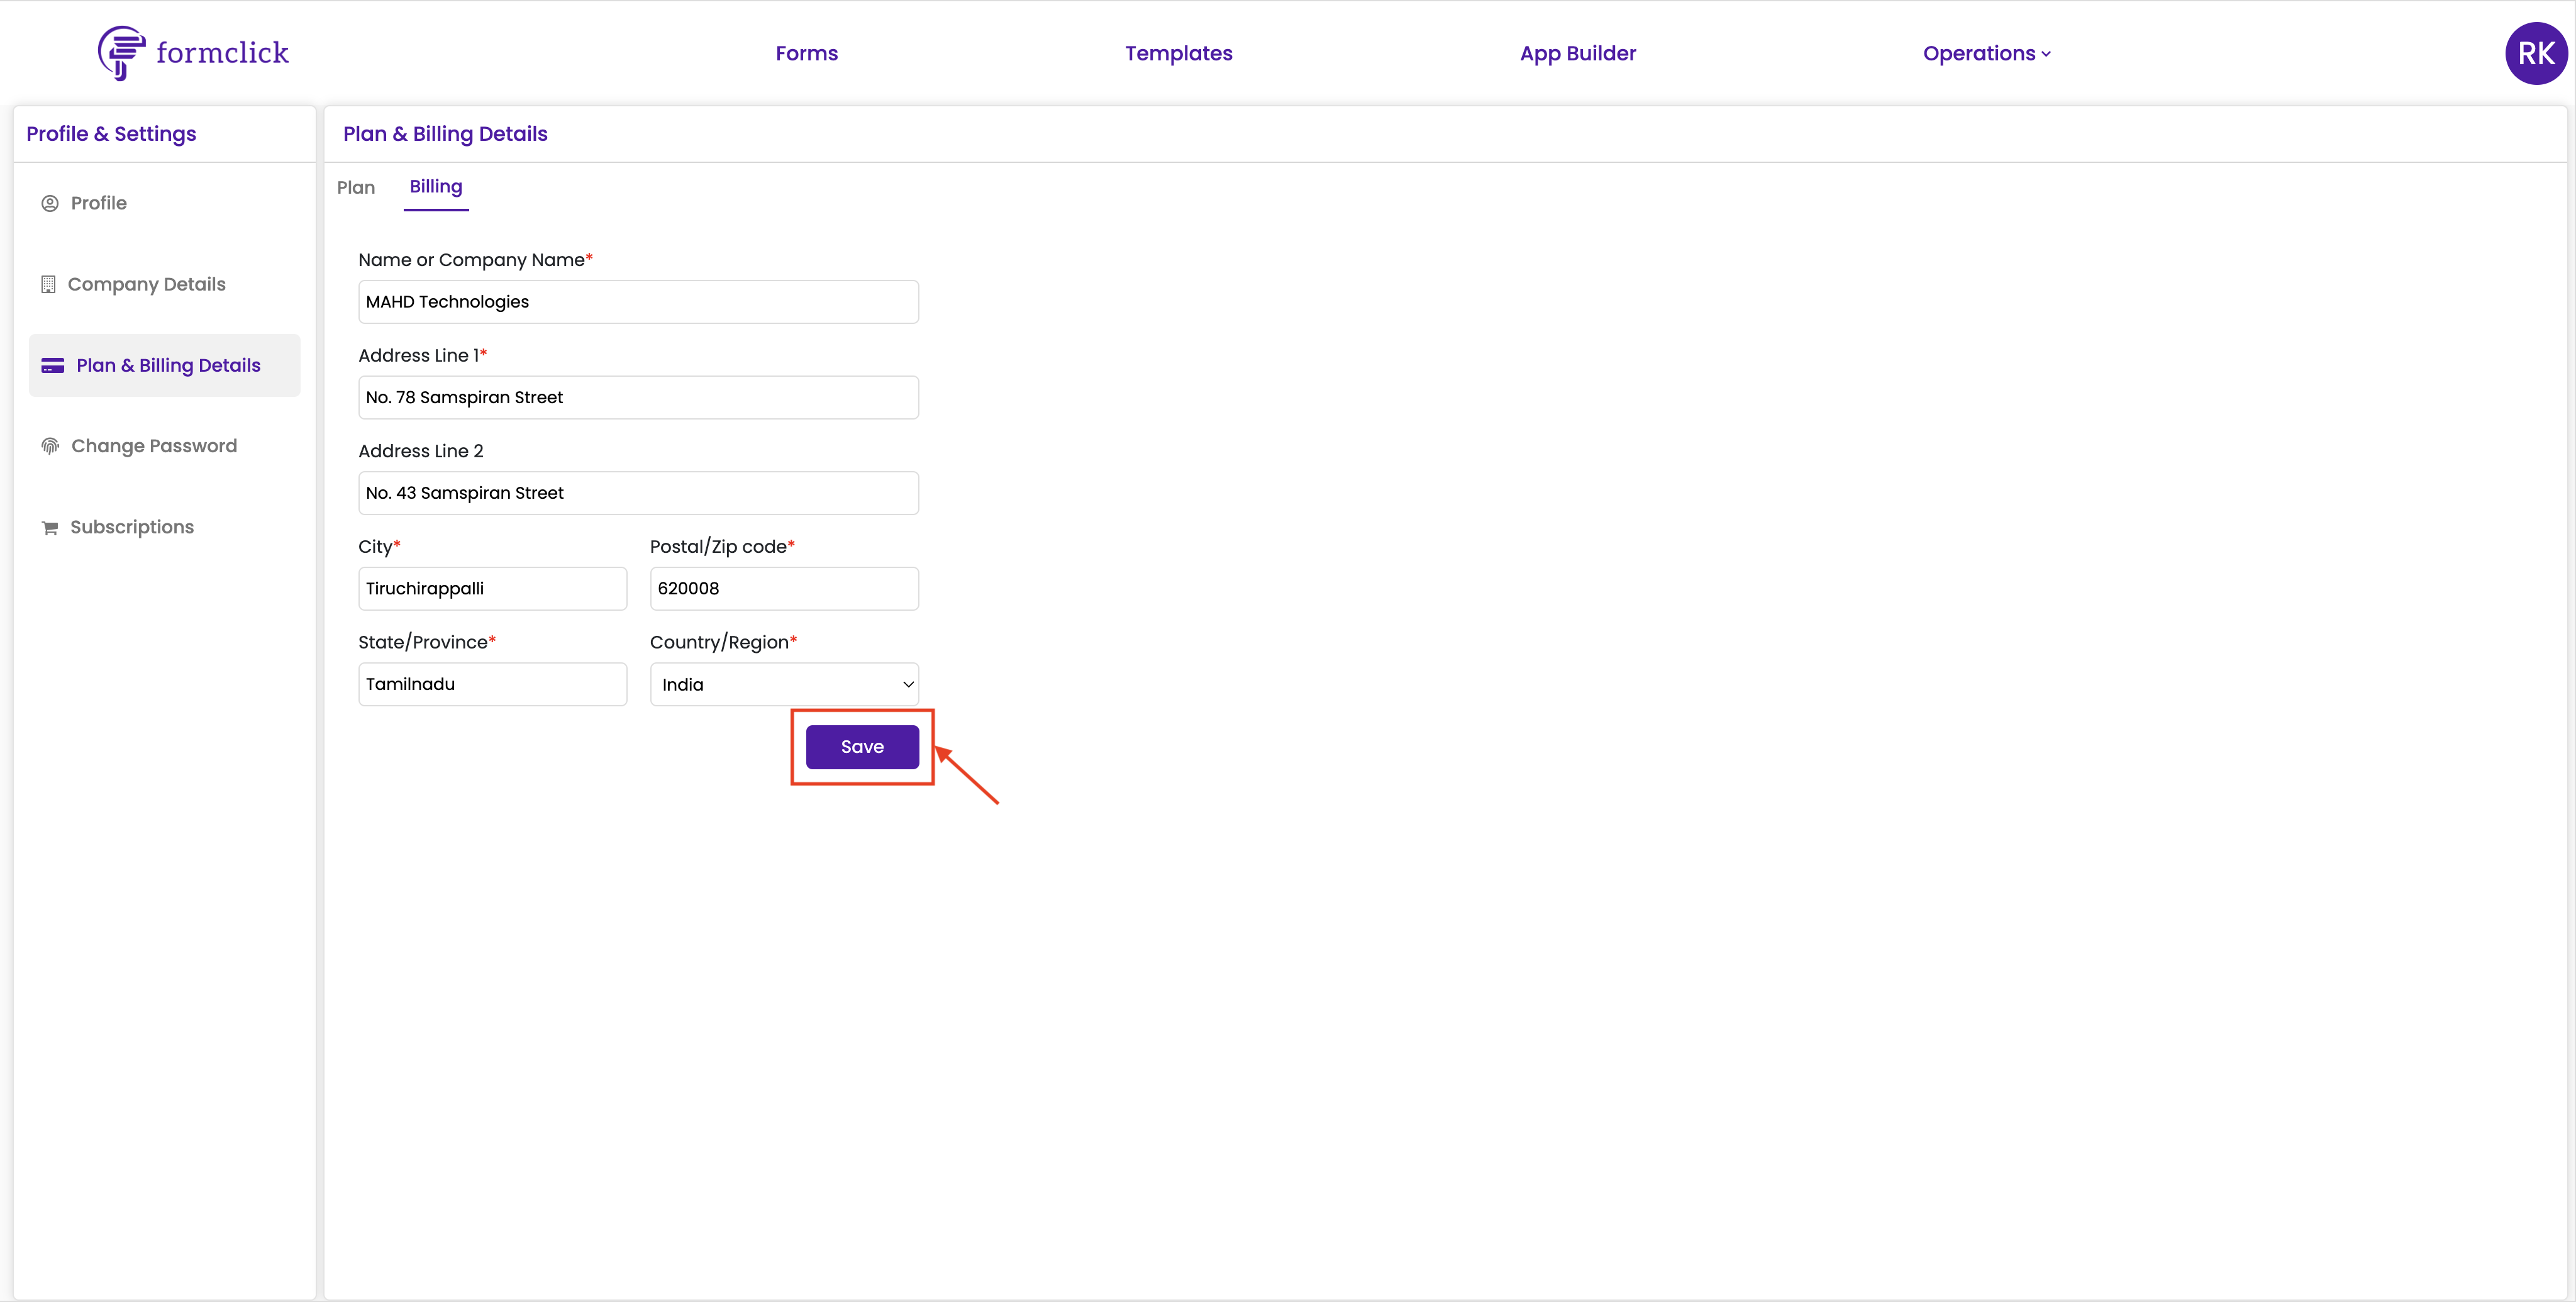Switch to the Plan tab
This screenshot has width=2576, height=1302.
coord(356,187)
